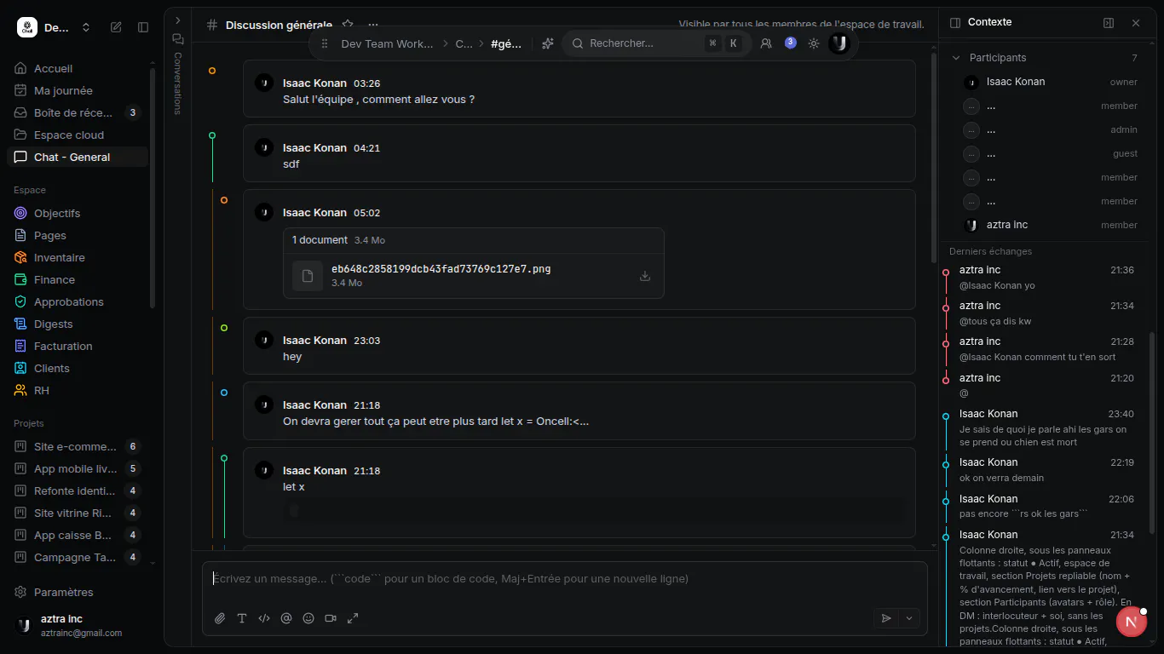Image resolution: width=1164 pixels, height=654 pixels.
Task: Download the eb648c28...png attachment
Action: point(645,276)
